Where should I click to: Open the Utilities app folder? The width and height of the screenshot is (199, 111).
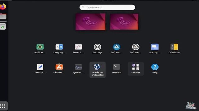tap(136, 68)
